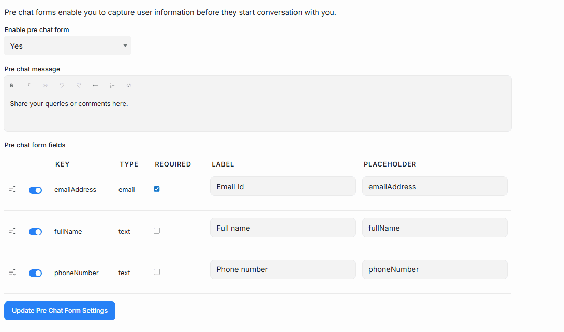This screenshot has width=564, height=332.
Task: Apply italic formatting in the message editor
Action: (28, 85)
